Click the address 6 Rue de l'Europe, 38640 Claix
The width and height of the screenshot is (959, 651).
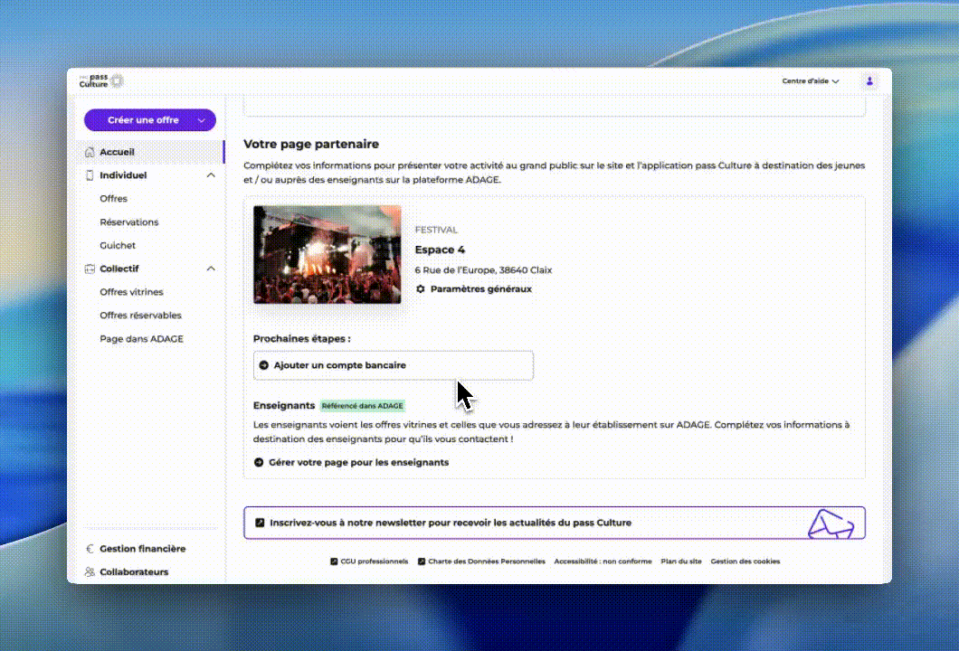click(x=483, y=270)
